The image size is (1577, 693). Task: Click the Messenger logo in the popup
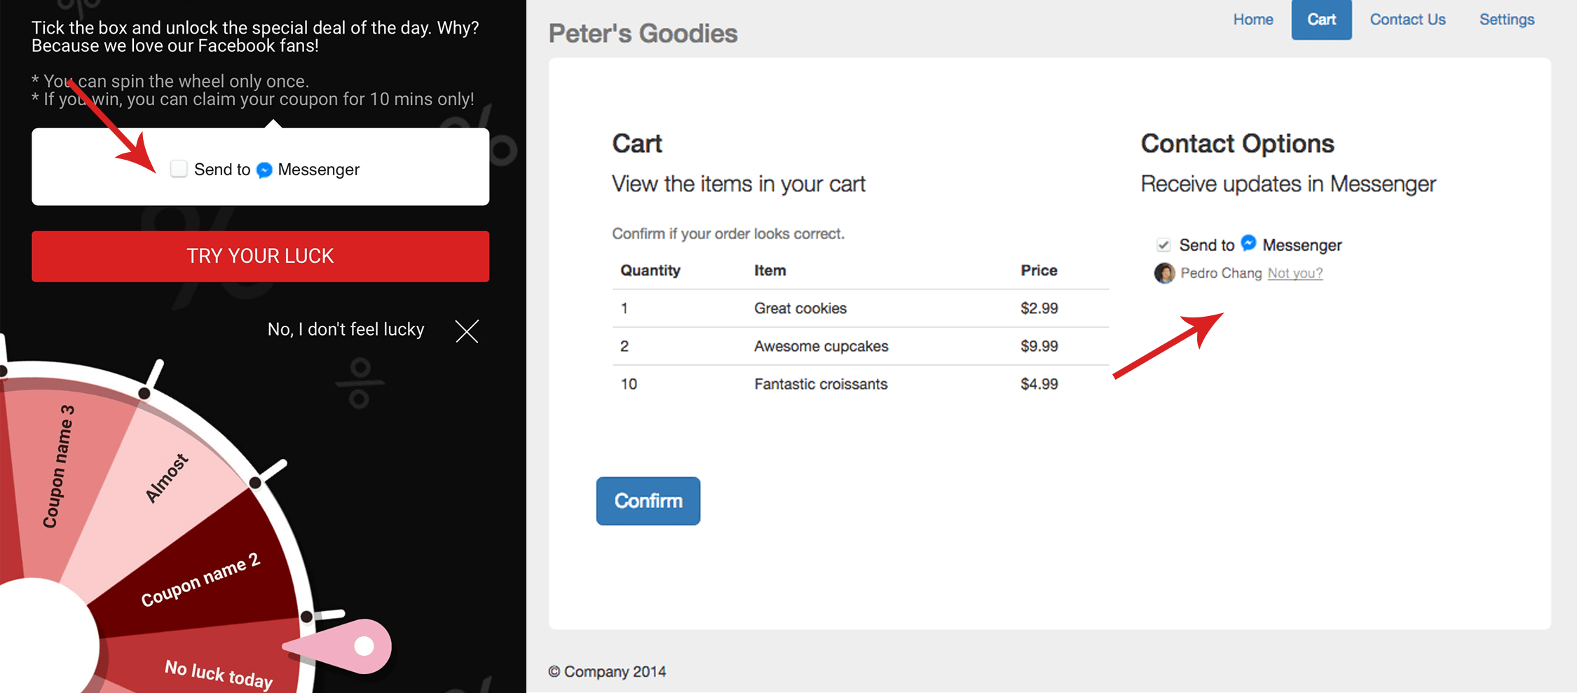tap(264, 170)
